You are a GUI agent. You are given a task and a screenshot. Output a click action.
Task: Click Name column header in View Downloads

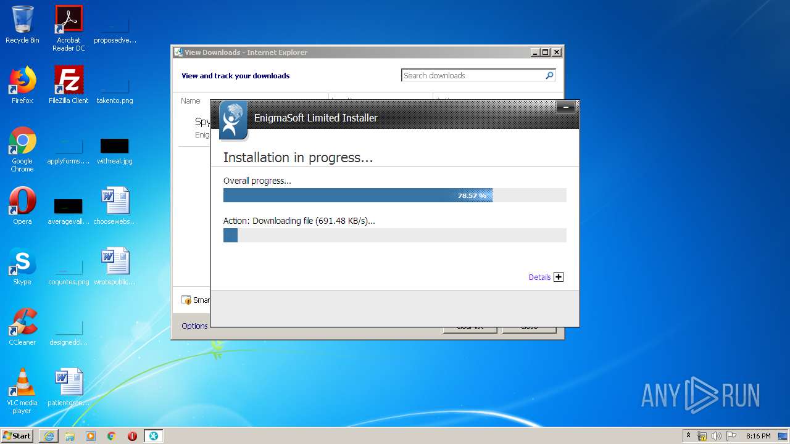(x=191, y=101)
